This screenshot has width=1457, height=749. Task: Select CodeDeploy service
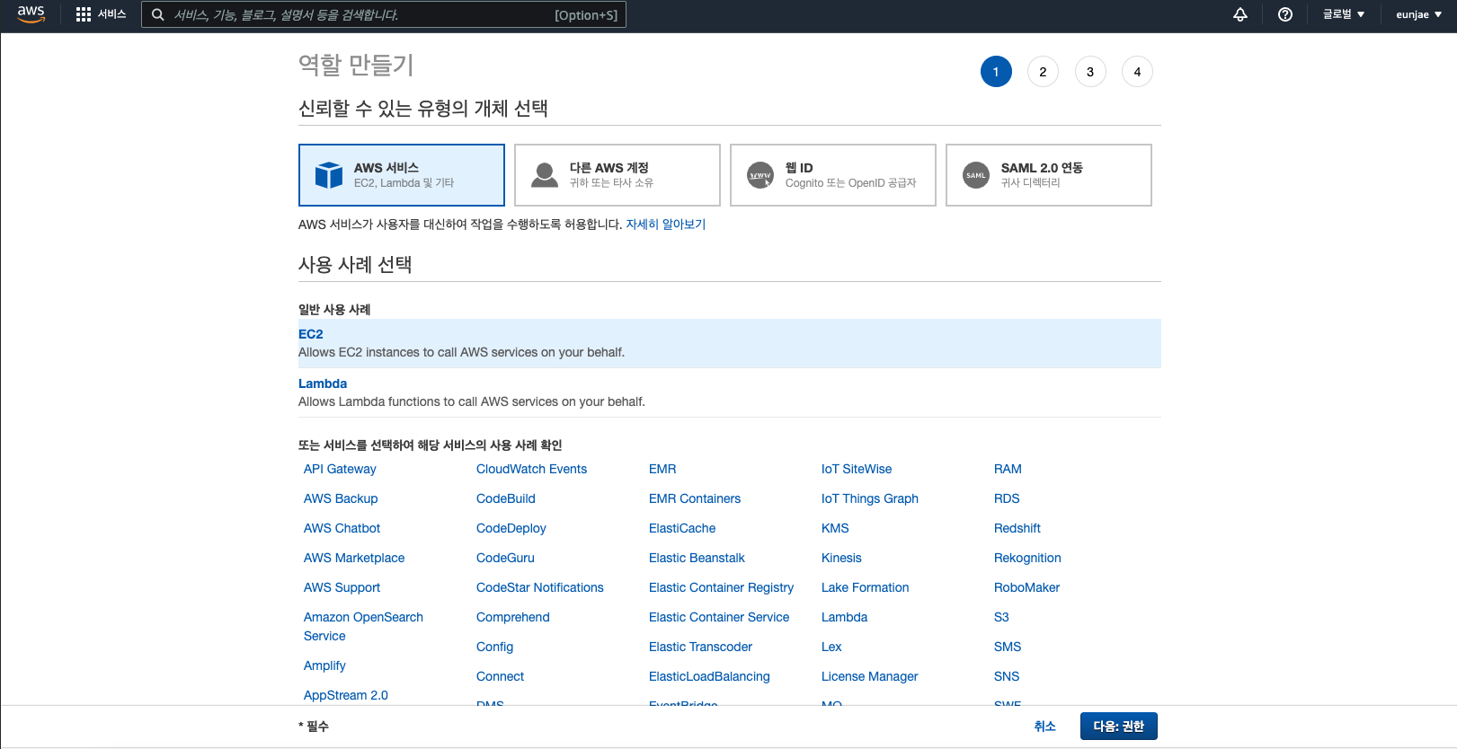coord(511,528)
